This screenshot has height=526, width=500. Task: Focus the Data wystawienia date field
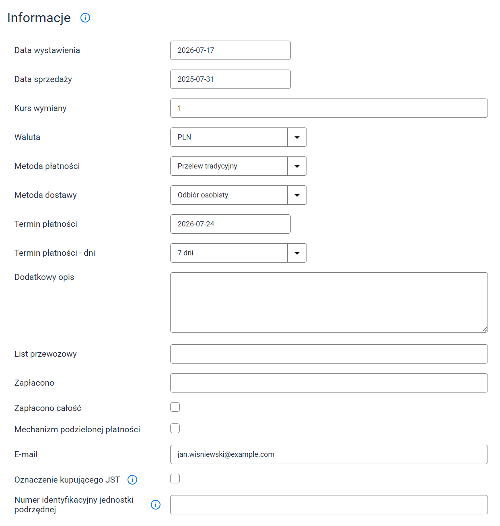click(x=230, y=50)
